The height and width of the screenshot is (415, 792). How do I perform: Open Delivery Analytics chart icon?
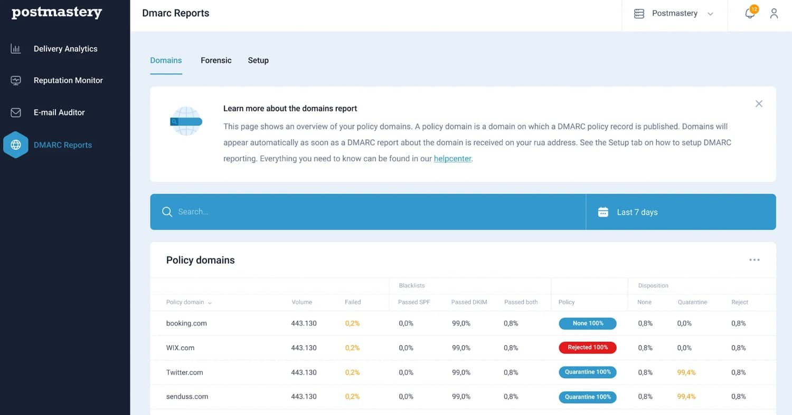16,49
